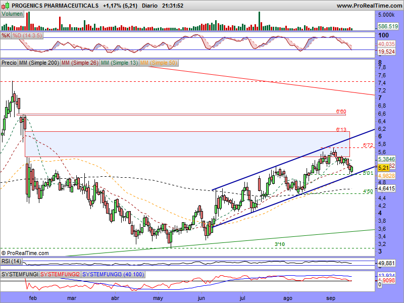The height and width of the screenshot is (303, 404).
Task: Click the 5.000k volume axis label
Action: [x=386, y=15]
